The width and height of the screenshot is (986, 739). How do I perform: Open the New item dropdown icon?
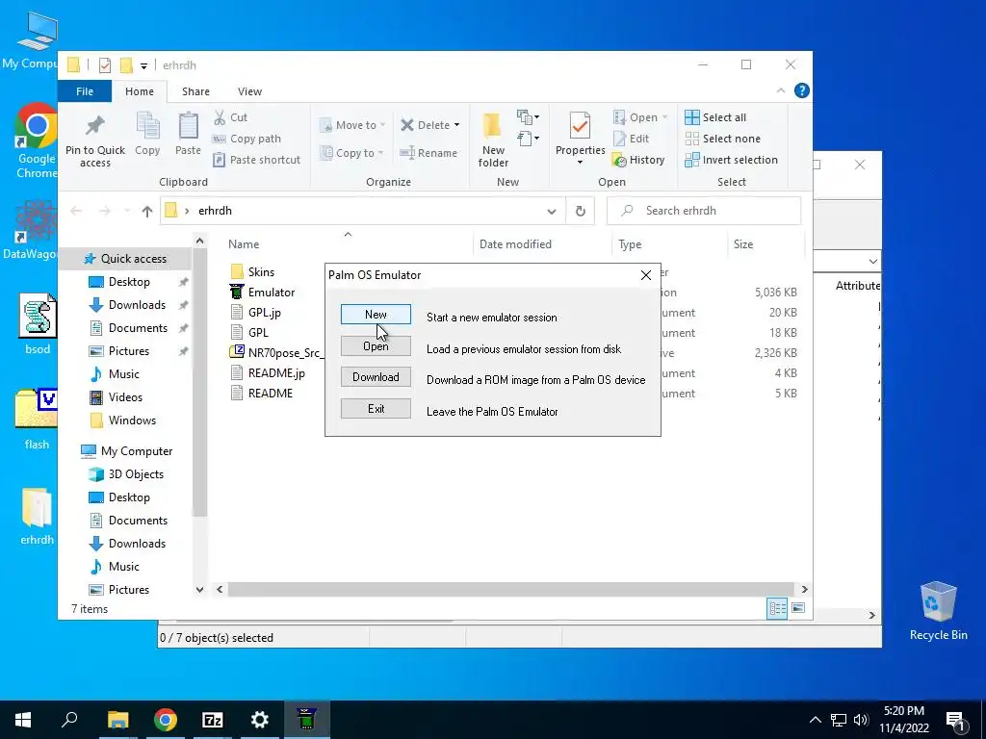click(x=528, y=116)
